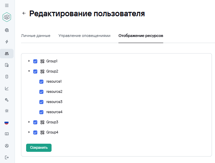
Task: Uncheck the Group1 checkbox
Action: click(35, 61)
